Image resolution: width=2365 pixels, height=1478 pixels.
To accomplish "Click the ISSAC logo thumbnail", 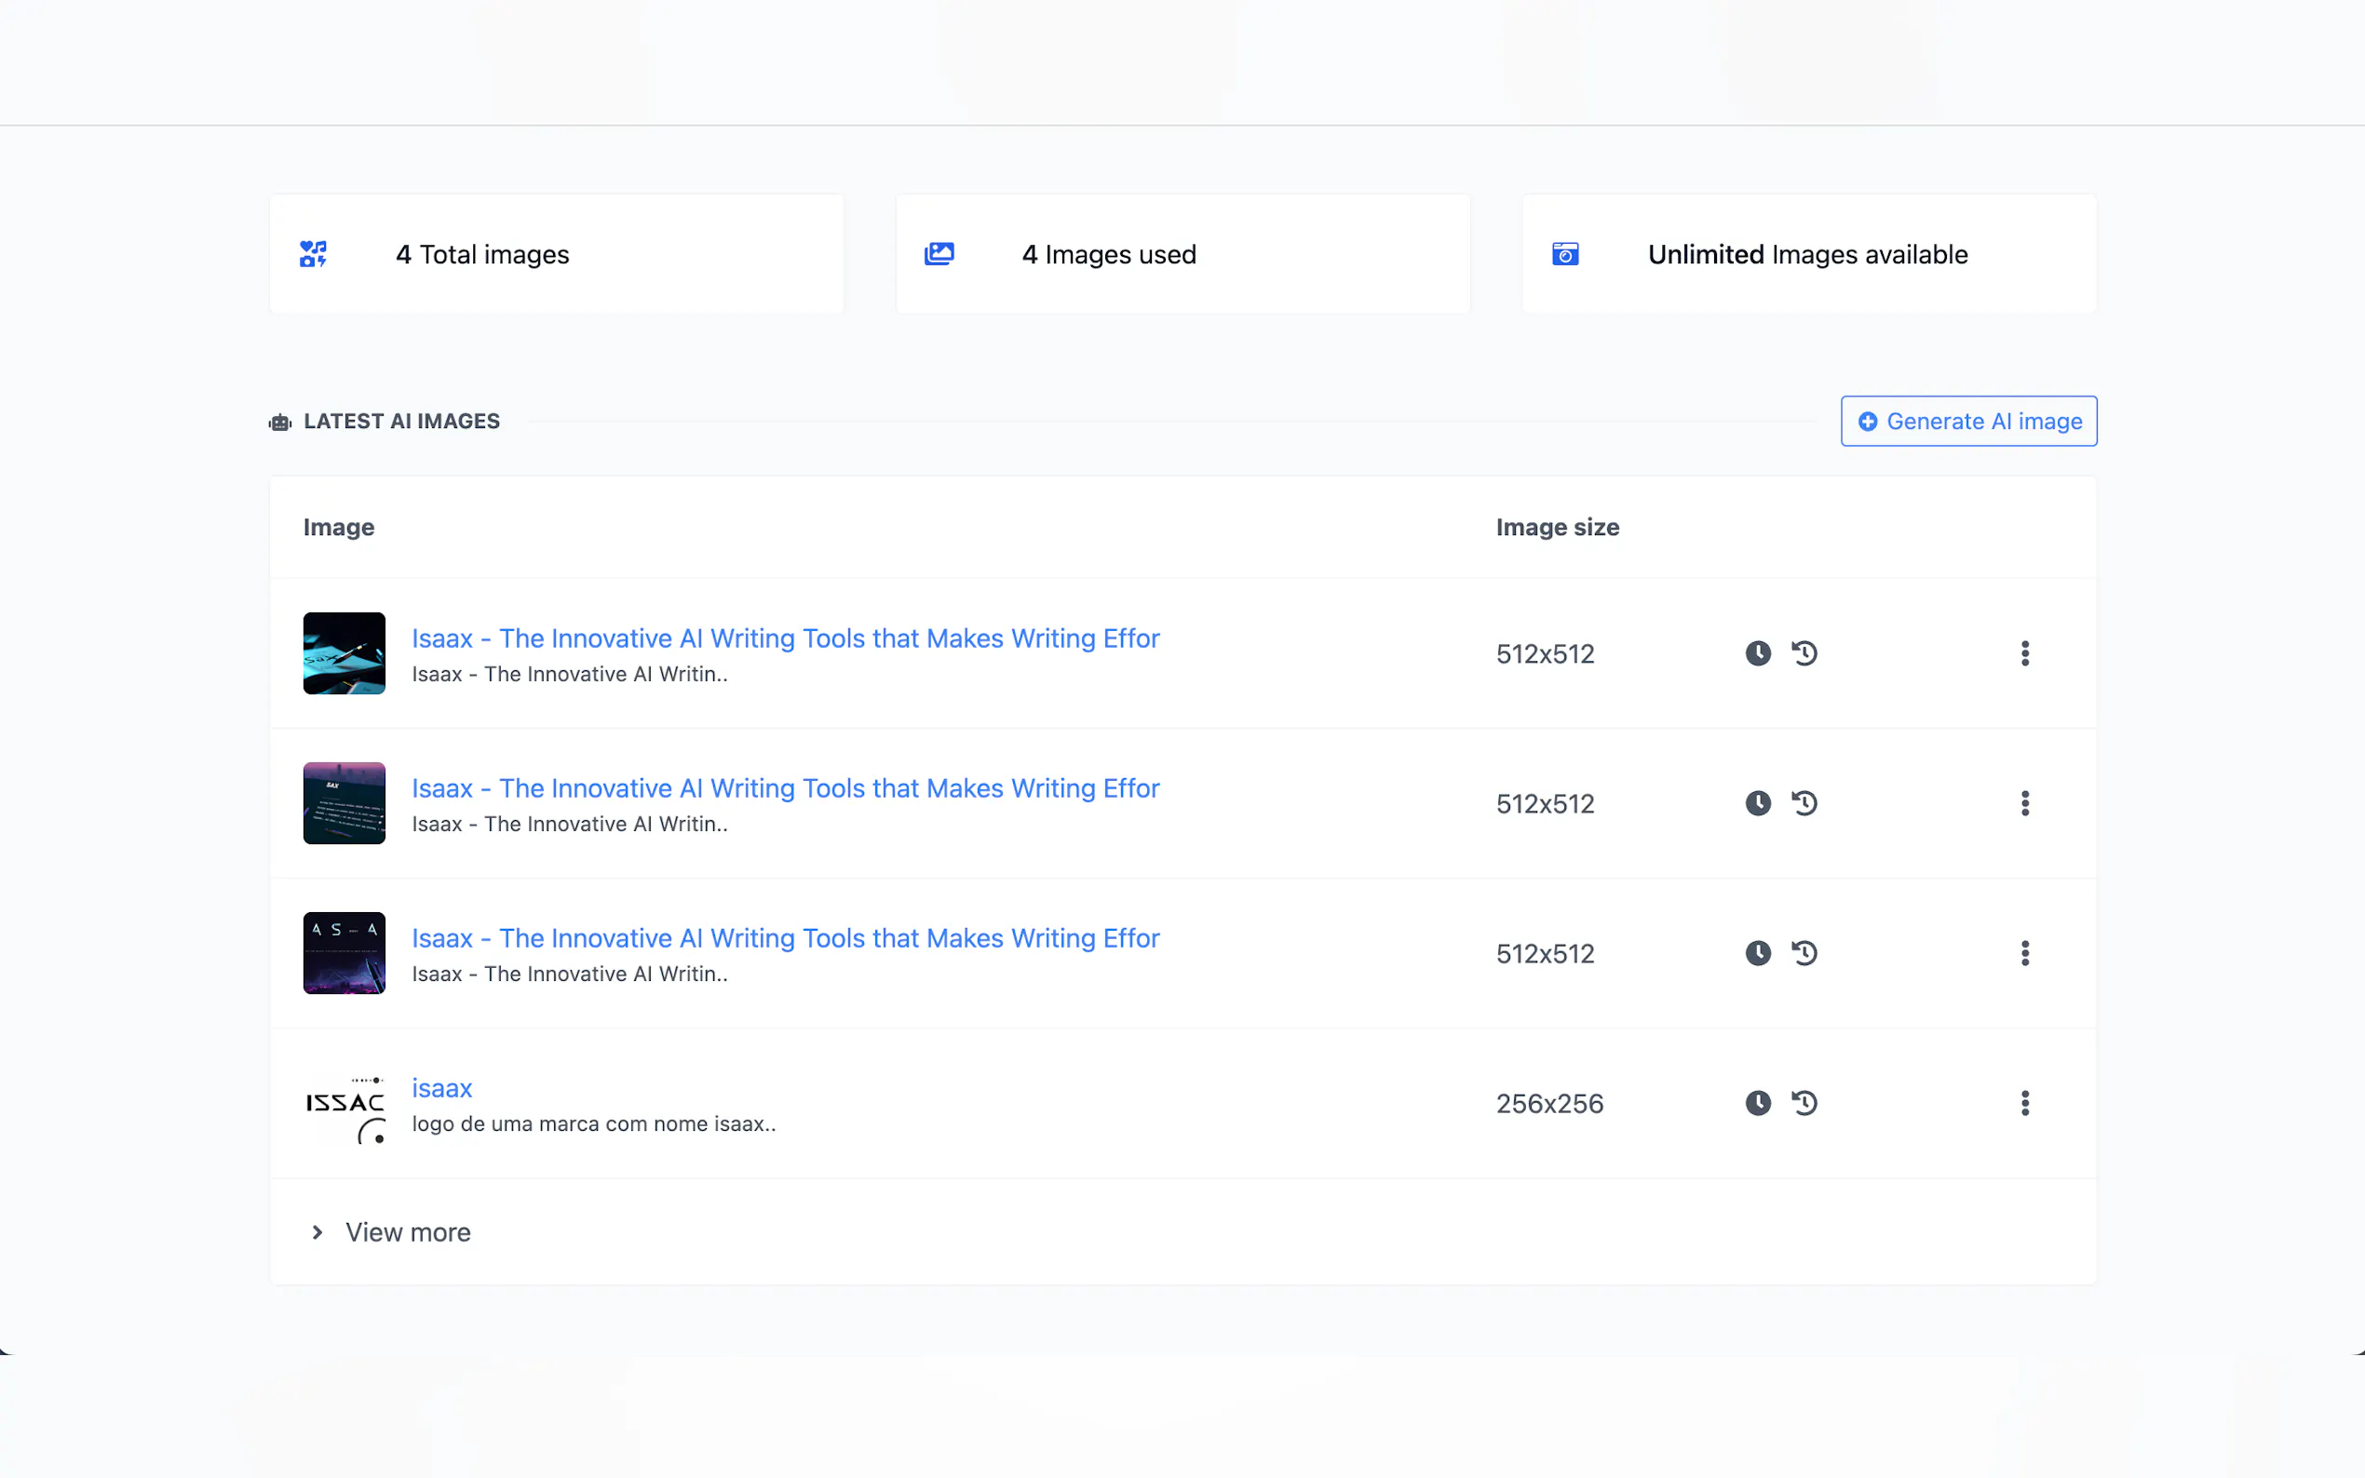I will point(345,1103).
